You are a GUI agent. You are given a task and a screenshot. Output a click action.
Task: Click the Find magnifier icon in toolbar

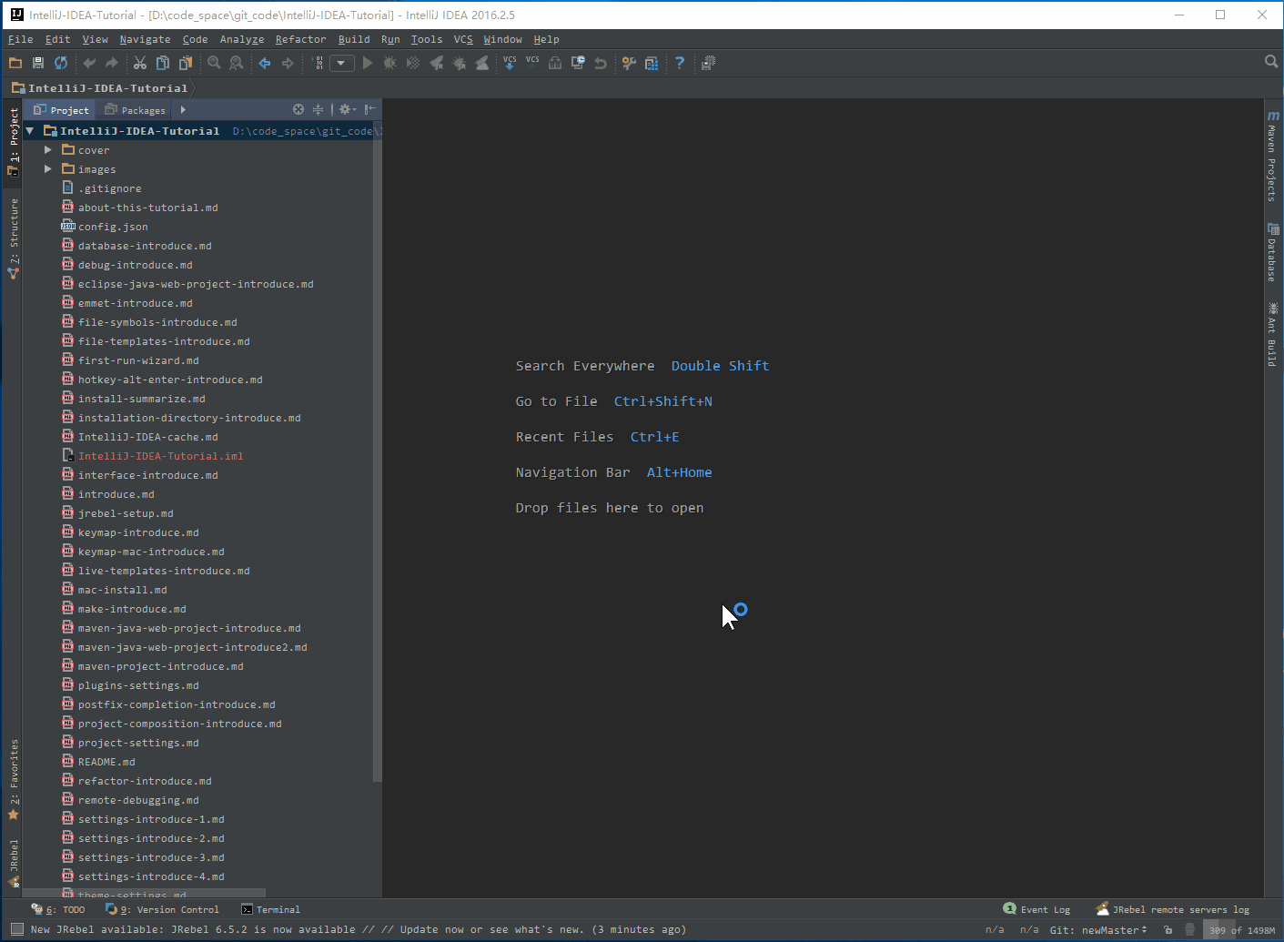(214, 63)
